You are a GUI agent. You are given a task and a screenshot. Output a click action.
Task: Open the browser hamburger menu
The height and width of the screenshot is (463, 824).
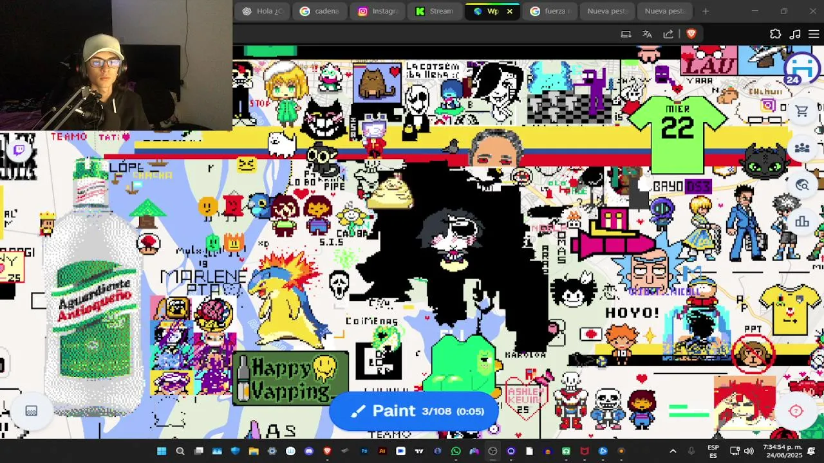coord(814,34)
